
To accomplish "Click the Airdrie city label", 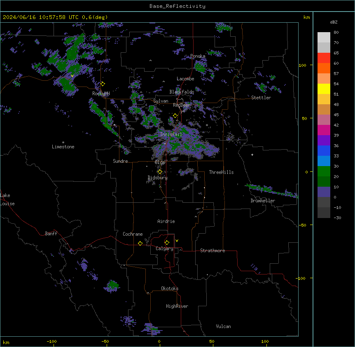I will [166, 221].
